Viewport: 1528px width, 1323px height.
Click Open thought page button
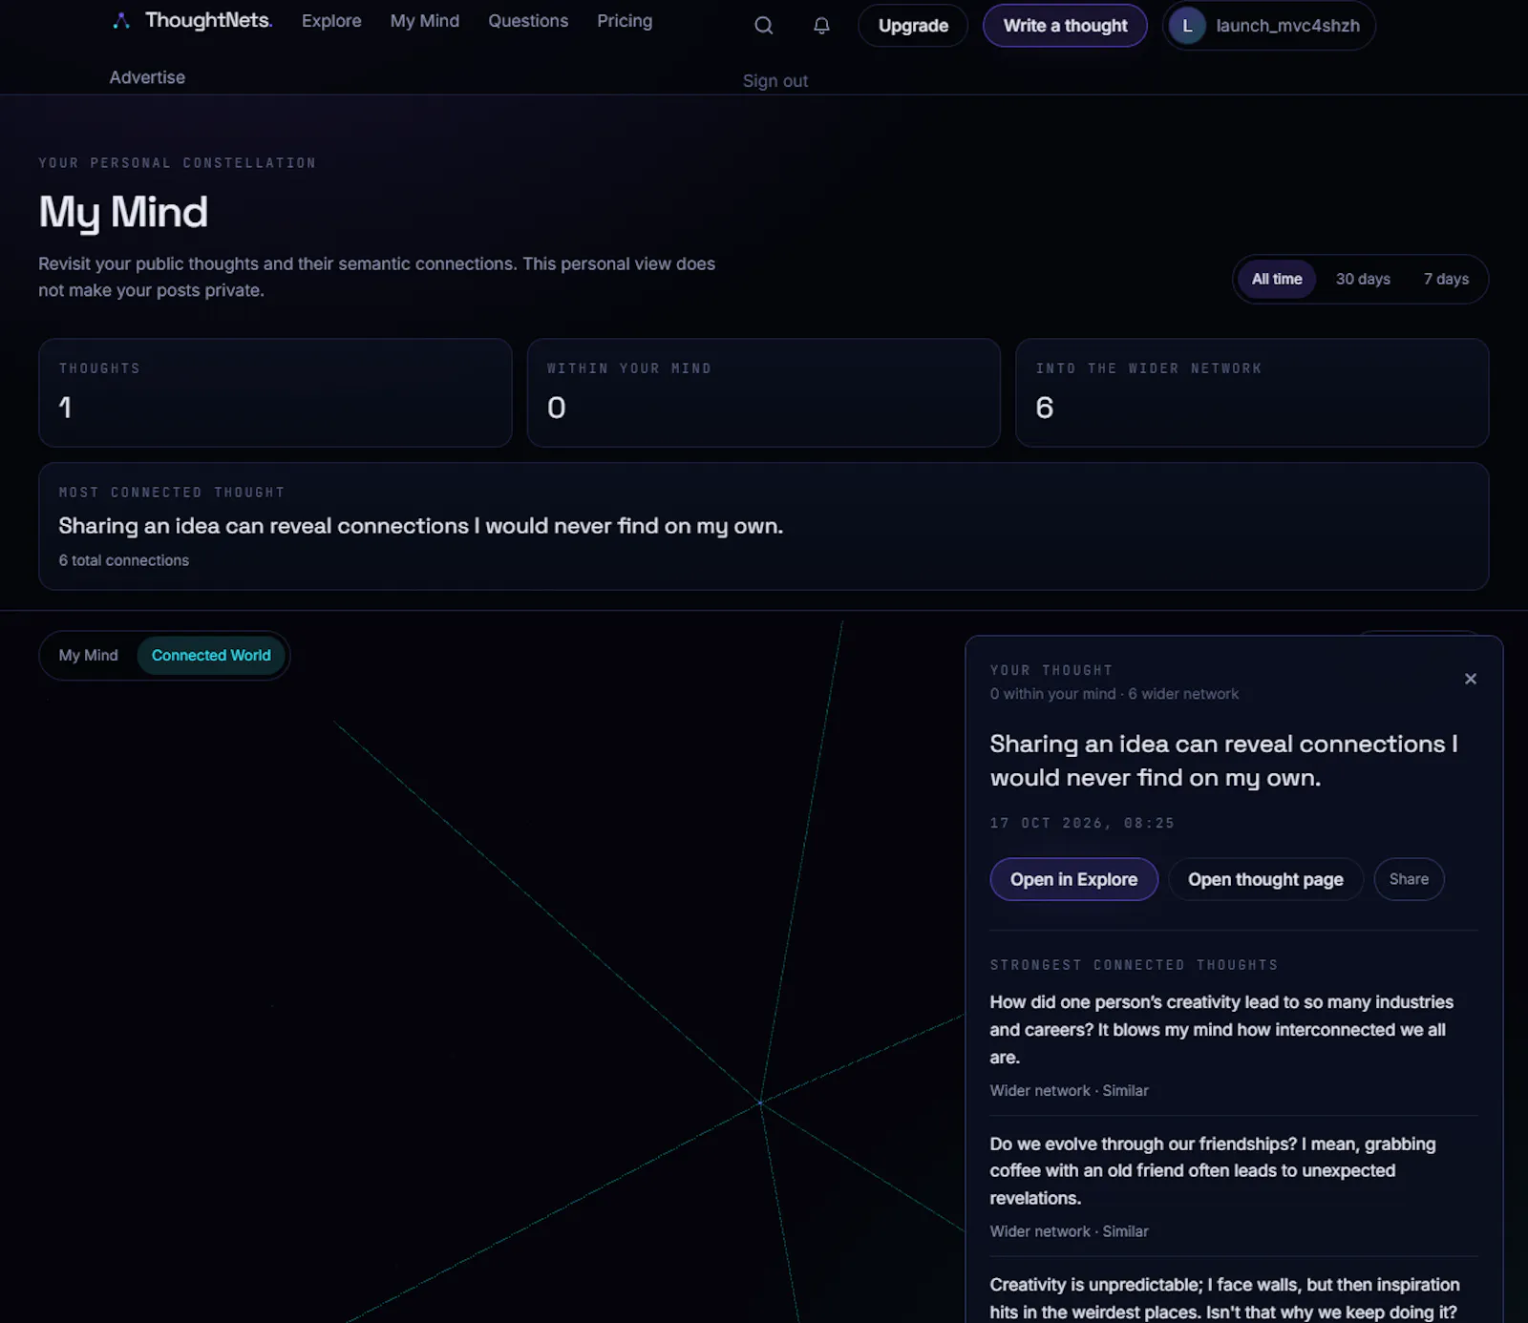1265,879
